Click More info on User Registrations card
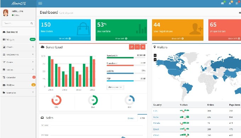Screen dimensions: 241x138 [178, 39]
